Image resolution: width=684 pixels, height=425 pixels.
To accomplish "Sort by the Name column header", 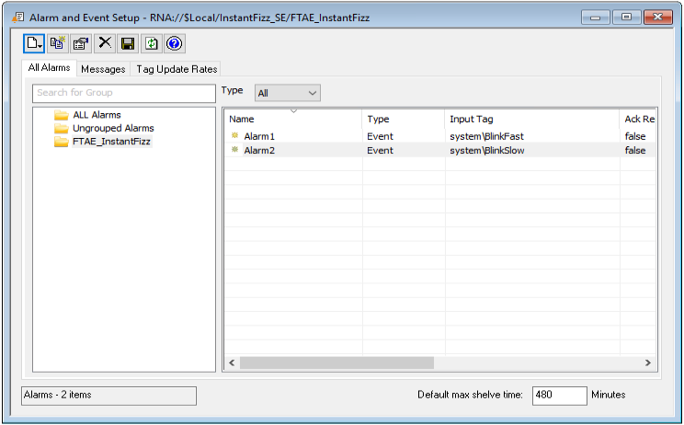I will [293, 119].
